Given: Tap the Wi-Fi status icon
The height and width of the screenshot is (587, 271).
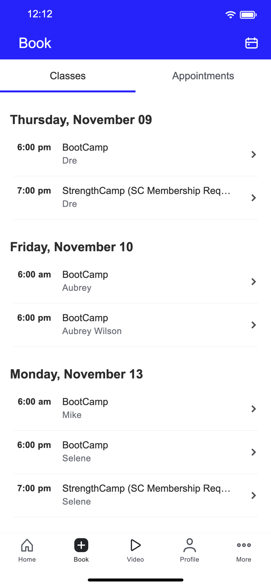Looking at the screenshot, I should pos(231,15).
